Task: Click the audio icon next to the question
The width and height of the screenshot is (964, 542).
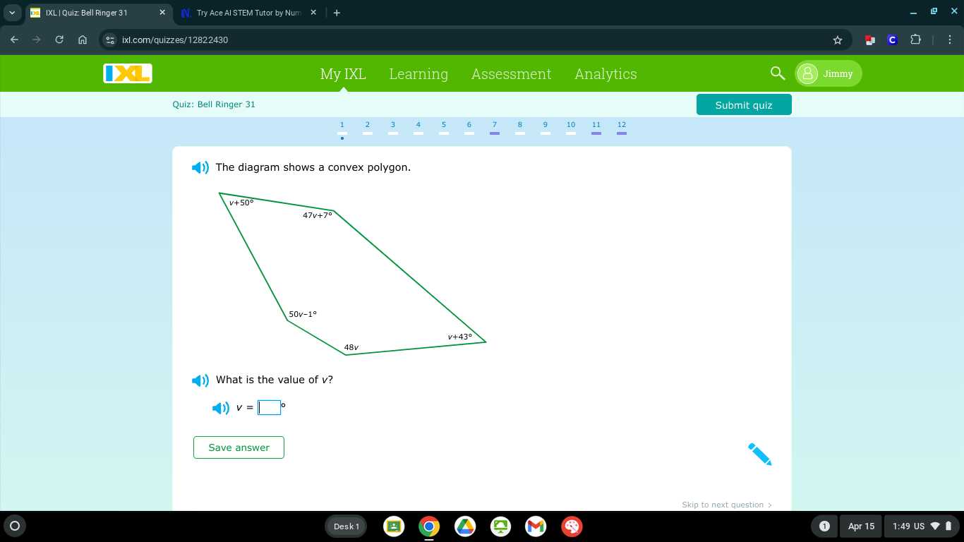Action: [x=200, y=380]
